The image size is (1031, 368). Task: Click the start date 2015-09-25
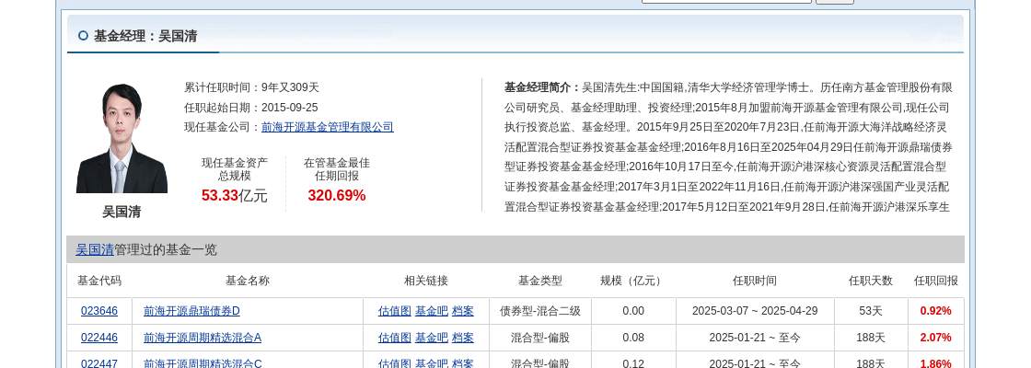[x=289, y=108]
